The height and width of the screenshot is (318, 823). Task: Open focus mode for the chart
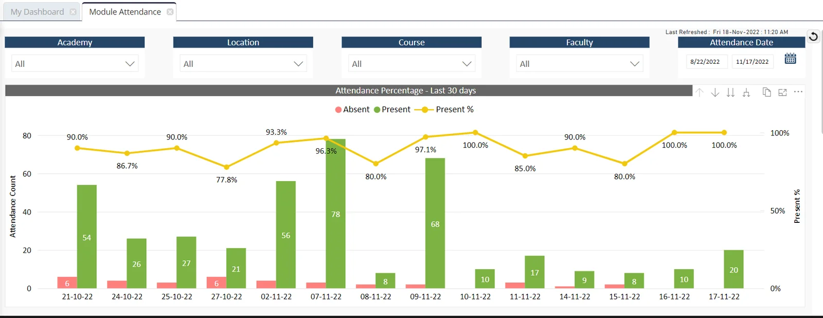click(782, 92)
